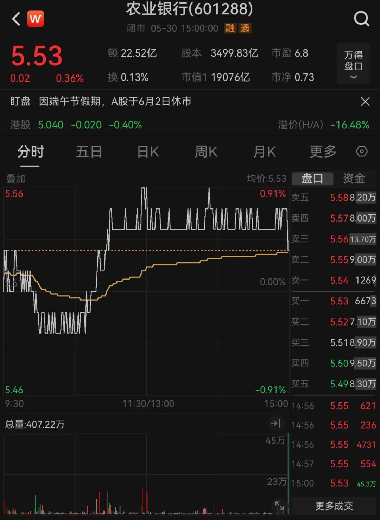380x520 pixels.
Task: Select 卖四 5.57 ask row
Action: click(334, 218)
